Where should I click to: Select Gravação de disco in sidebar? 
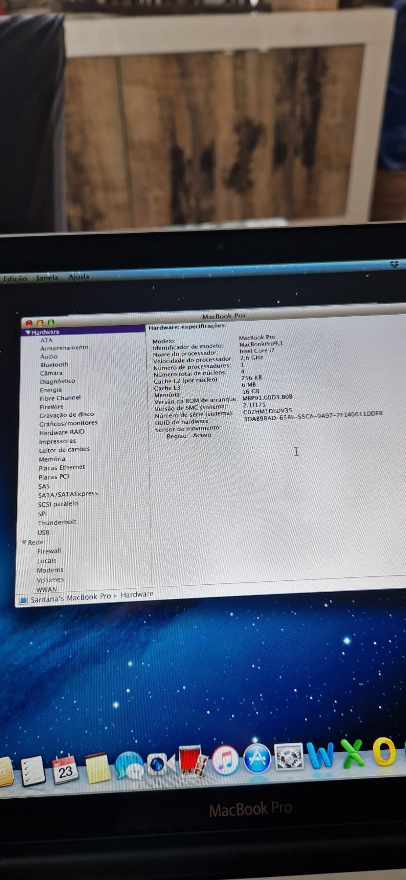(66, 414)
